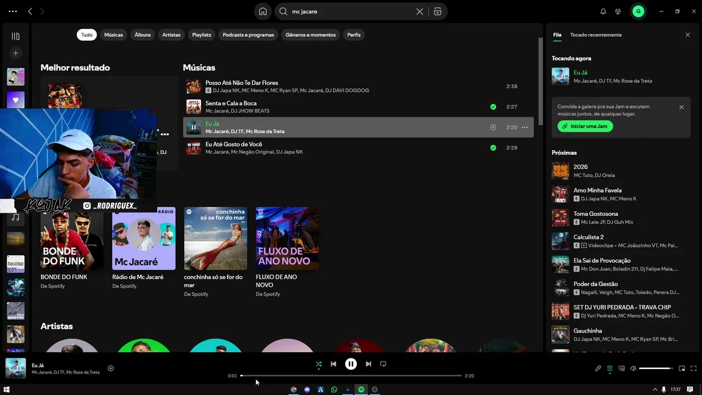The width and height of the screenshot is (702, 395).
Task: Open Rádio de Mc Jacaré title
Action: (138, 277)
